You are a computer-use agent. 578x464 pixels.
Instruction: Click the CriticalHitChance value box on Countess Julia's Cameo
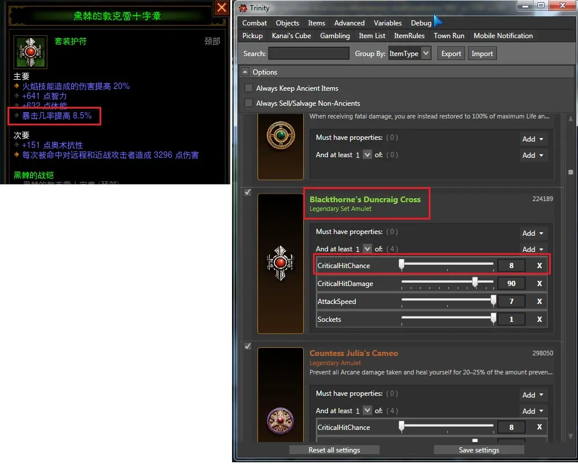[511, 427]
